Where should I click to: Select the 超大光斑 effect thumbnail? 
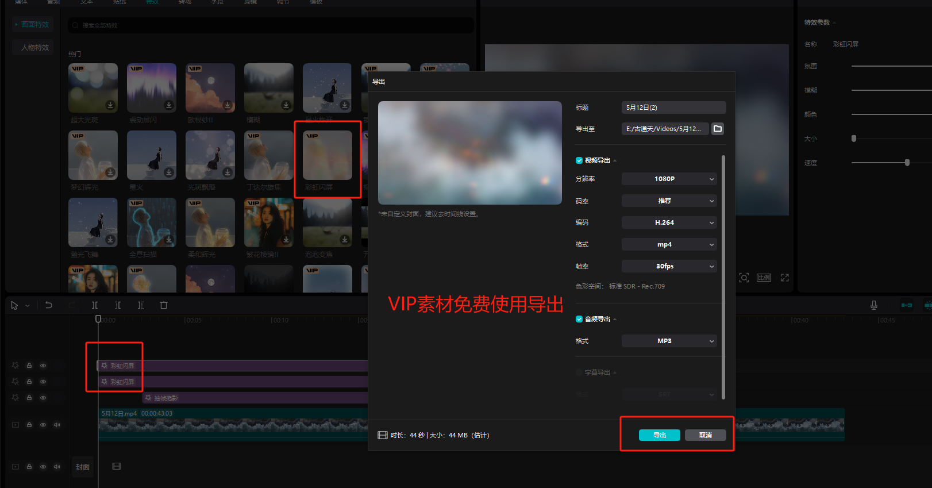[93, 88]
